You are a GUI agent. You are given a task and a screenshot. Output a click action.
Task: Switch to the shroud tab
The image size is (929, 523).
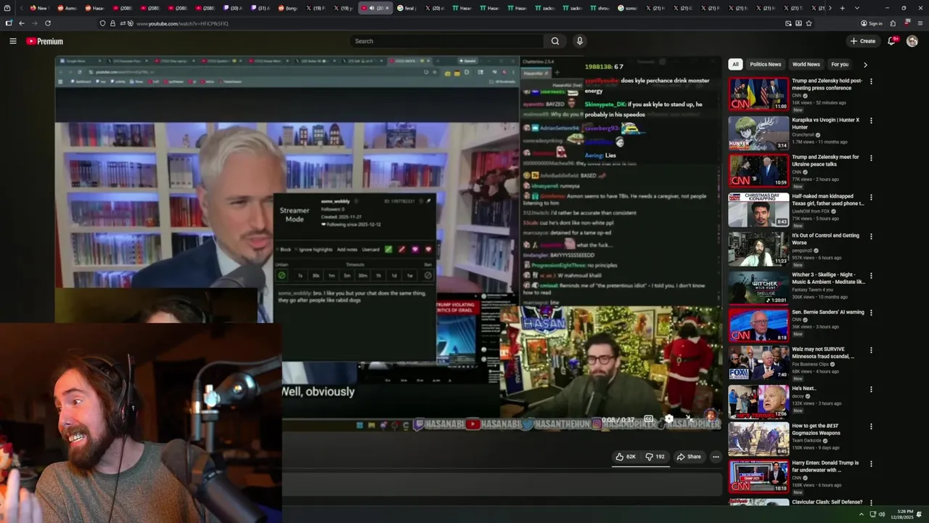[x=601, y=8]
